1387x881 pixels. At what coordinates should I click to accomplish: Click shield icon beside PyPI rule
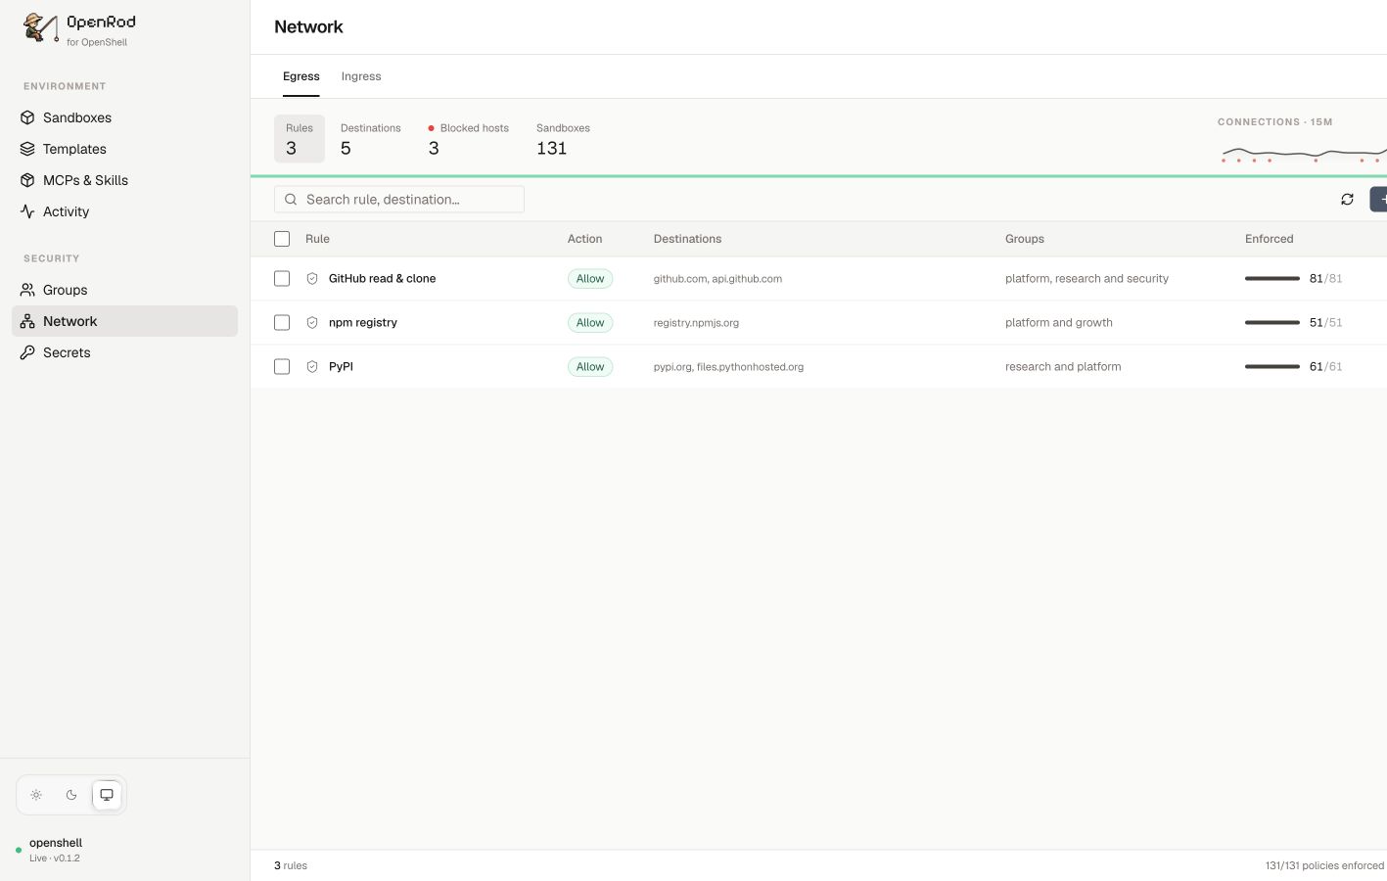coord(312,367)
